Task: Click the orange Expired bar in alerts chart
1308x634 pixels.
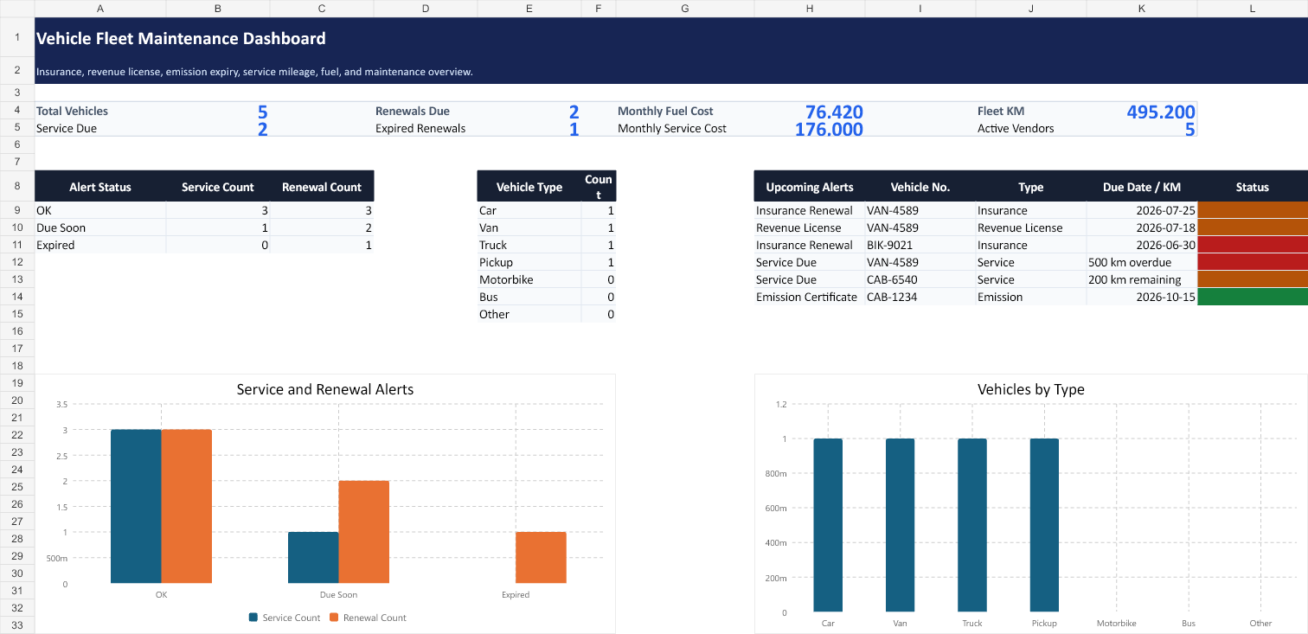Action: [x=541, y=558]
